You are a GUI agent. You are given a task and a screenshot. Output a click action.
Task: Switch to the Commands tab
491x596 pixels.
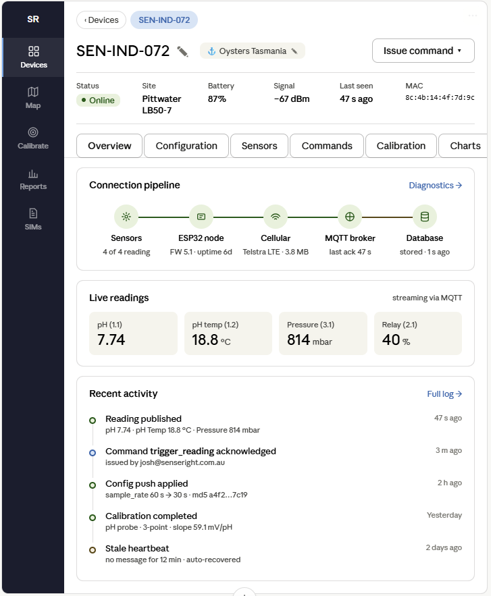click(327, 146)
